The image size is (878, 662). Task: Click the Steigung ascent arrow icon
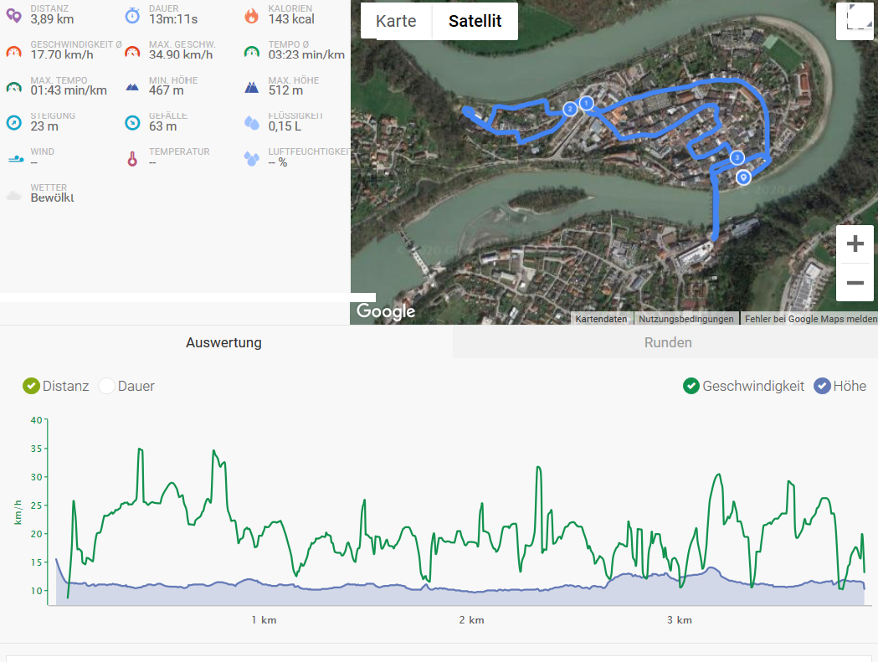14,123
